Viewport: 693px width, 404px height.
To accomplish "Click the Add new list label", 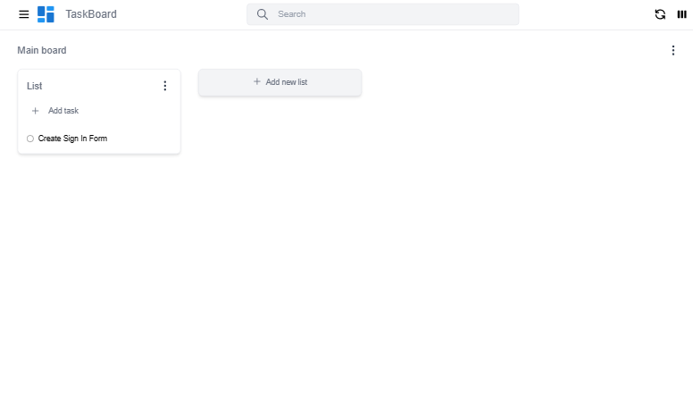I will 287,82.
